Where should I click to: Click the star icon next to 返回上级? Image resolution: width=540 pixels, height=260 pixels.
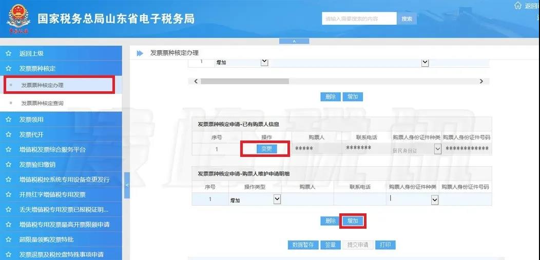[8, 53]
